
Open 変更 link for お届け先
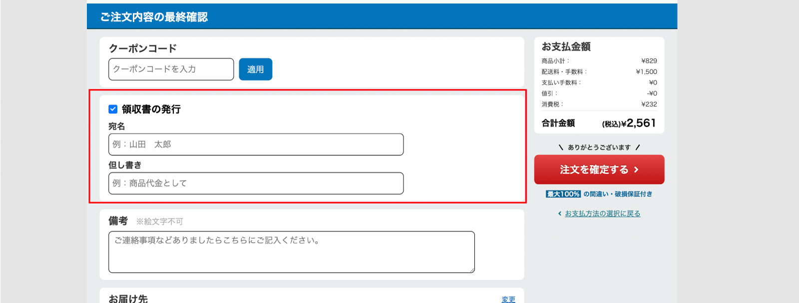pyautogui.click(x=508, y=299)
